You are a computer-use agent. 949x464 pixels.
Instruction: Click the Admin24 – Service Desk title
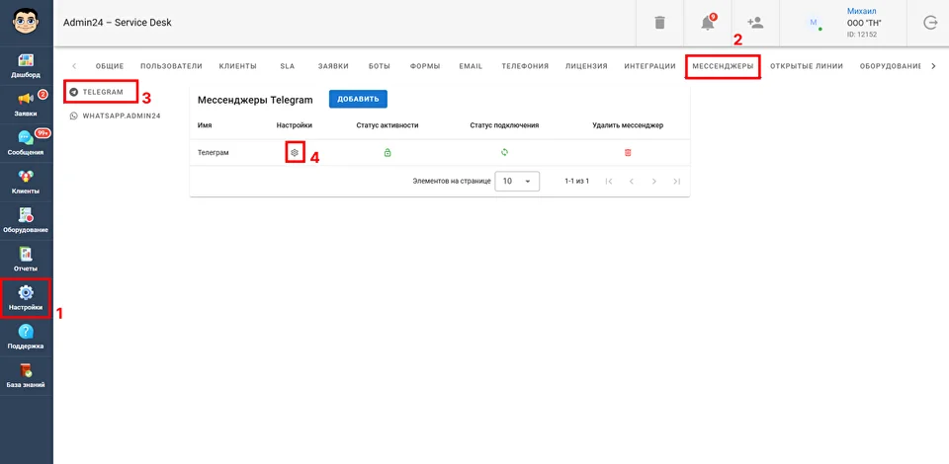click(x=118, y=23)
